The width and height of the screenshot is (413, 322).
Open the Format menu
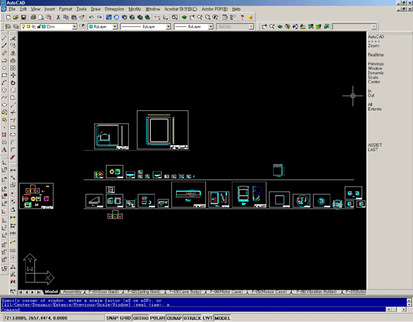coord(65,9)
